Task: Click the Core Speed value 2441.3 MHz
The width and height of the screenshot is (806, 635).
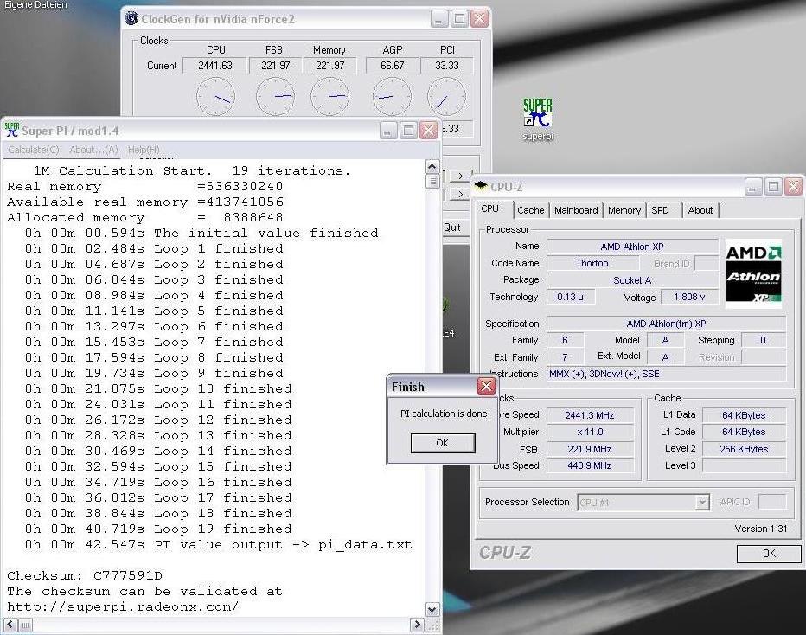Action: 590,415
